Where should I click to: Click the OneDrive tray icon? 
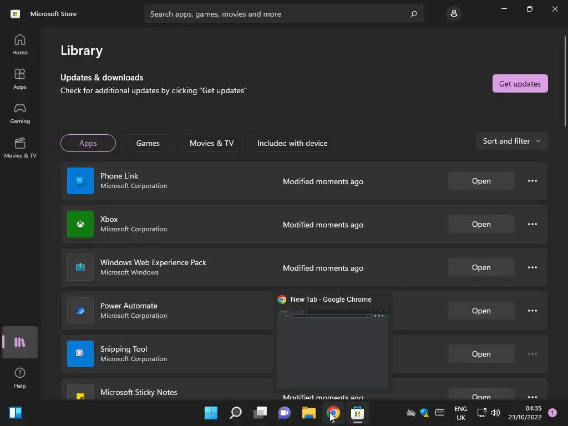click(x=411, y=413)
